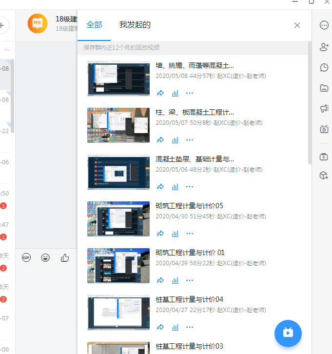Switch to the 我发起的 tab
This screenshot has height=354, width=332.
(x=135, y=24)
